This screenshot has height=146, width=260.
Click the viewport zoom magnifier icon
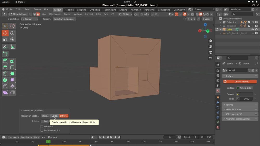coord(210,41)
